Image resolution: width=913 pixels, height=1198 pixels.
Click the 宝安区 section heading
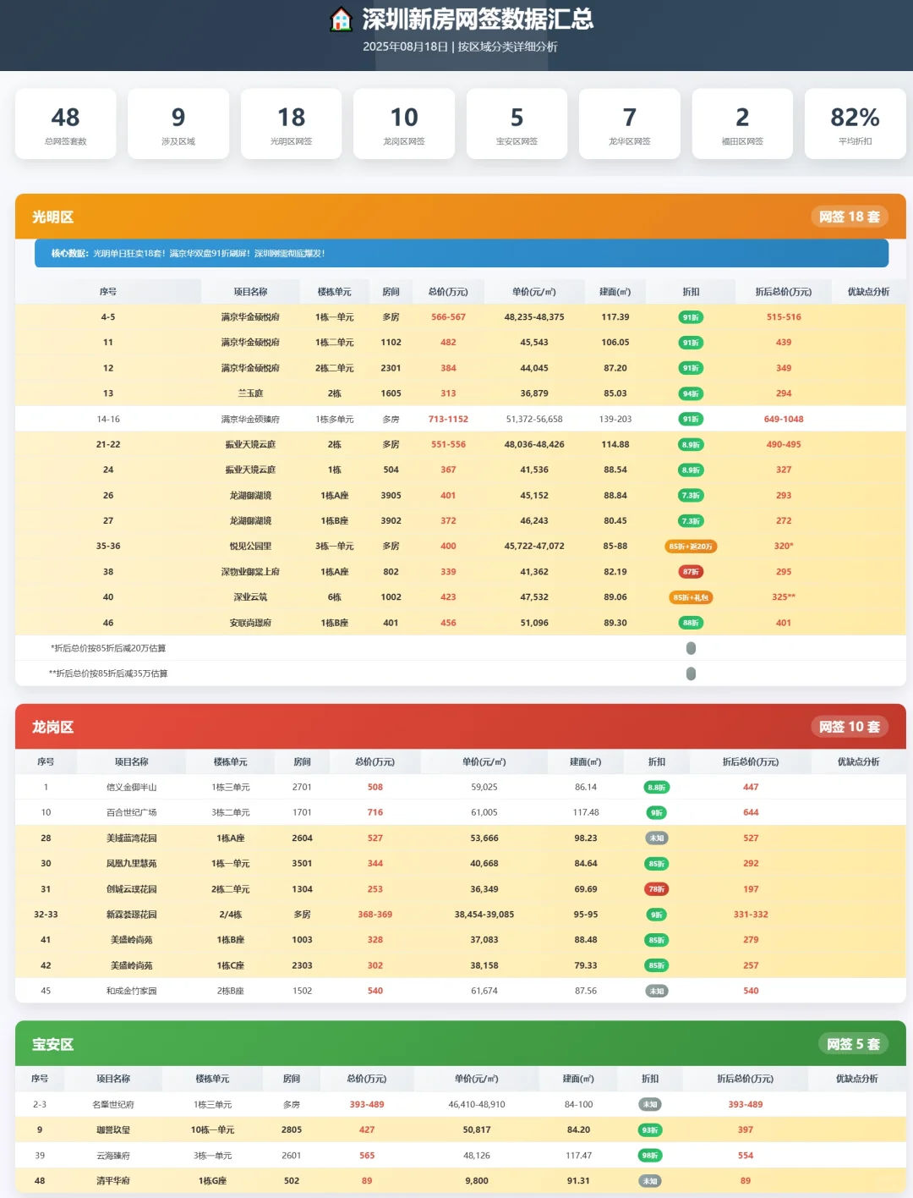coord(52,1044)
